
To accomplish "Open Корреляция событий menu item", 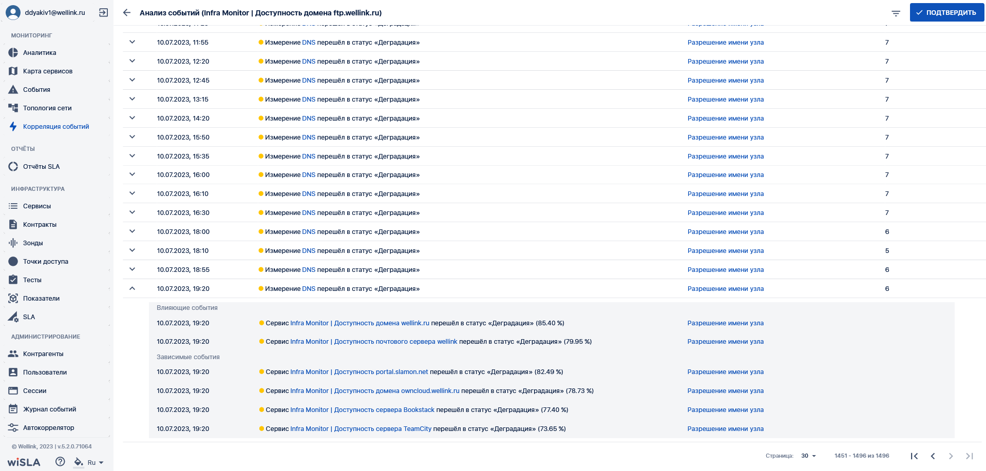I will click(56, 127).
